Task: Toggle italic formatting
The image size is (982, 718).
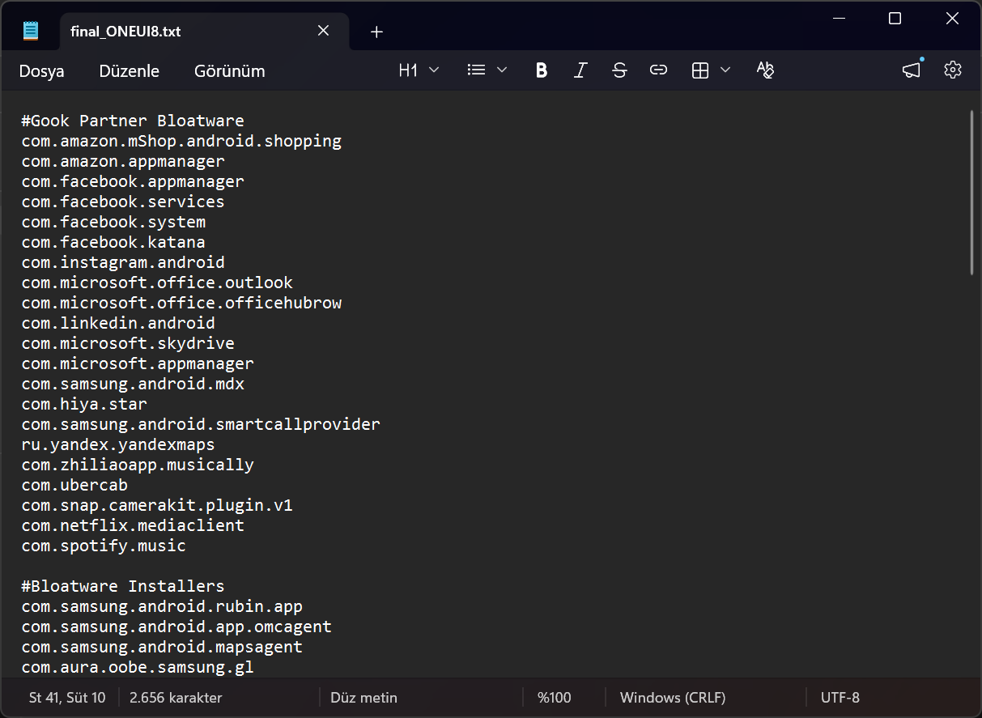Action: coord(580,70)
